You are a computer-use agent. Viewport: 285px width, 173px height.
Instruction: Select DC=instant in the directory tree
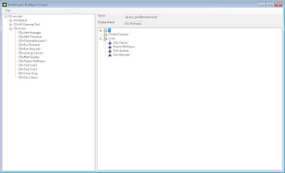click(x=16, y=16)
